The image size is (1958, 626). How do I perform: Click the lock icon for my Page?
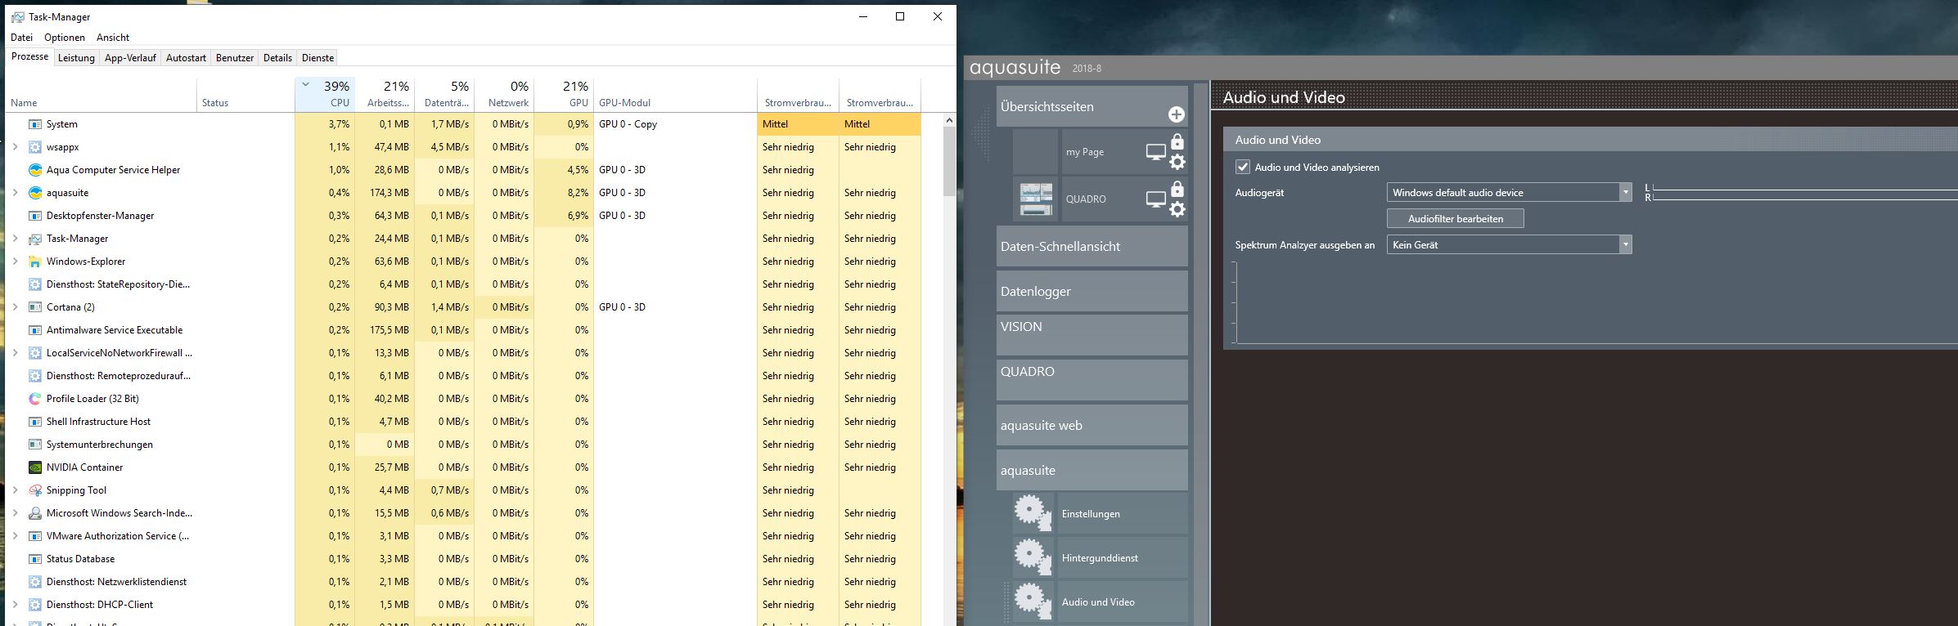[x=1177, y=142]
